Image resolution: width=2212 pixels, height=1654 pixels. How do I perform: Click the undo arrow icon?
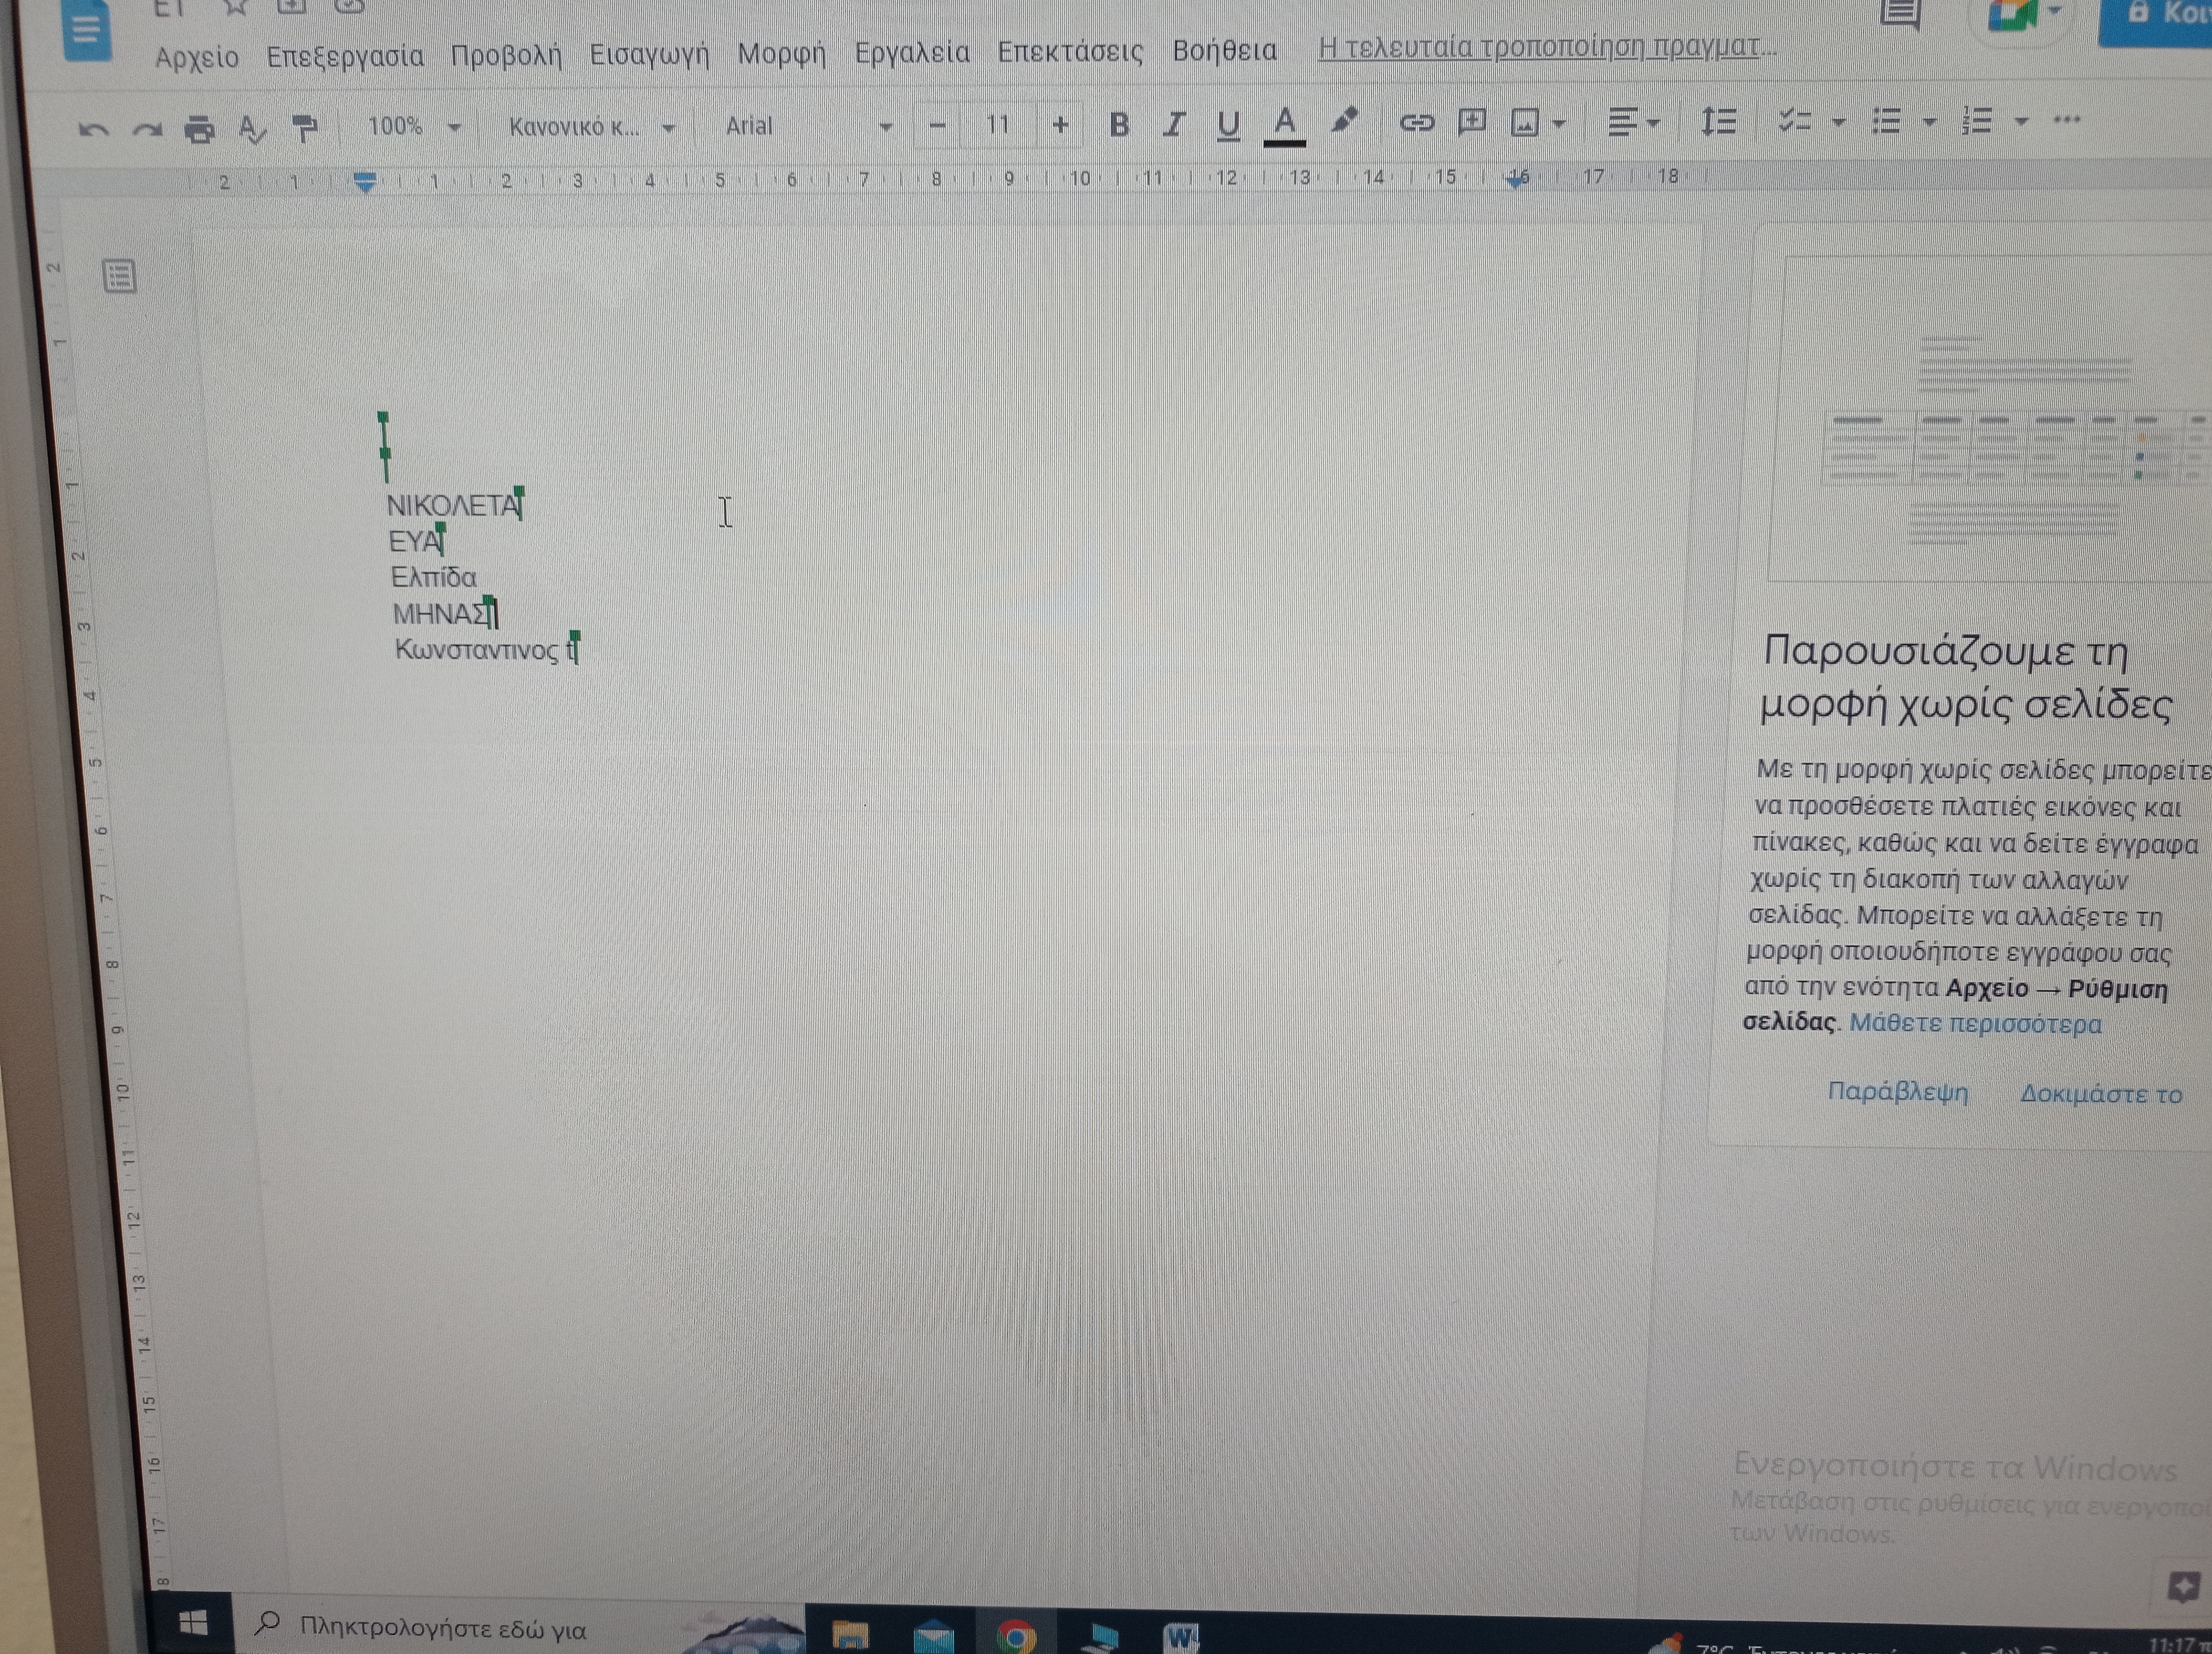[x=93, y=130]
